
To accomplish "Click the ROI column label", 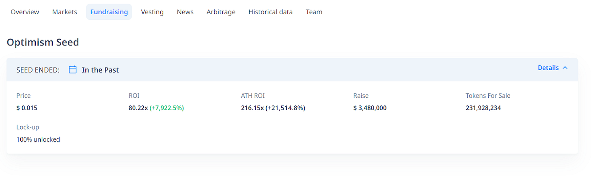I will pyautogui.click(x=134, y=96).
